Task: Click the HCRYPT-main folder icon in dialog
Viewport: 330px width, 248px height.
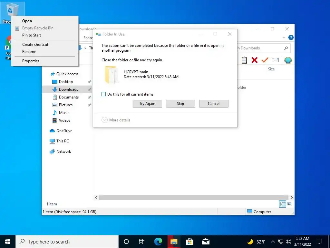Action: pyautogui.click(x=111, y=75)
